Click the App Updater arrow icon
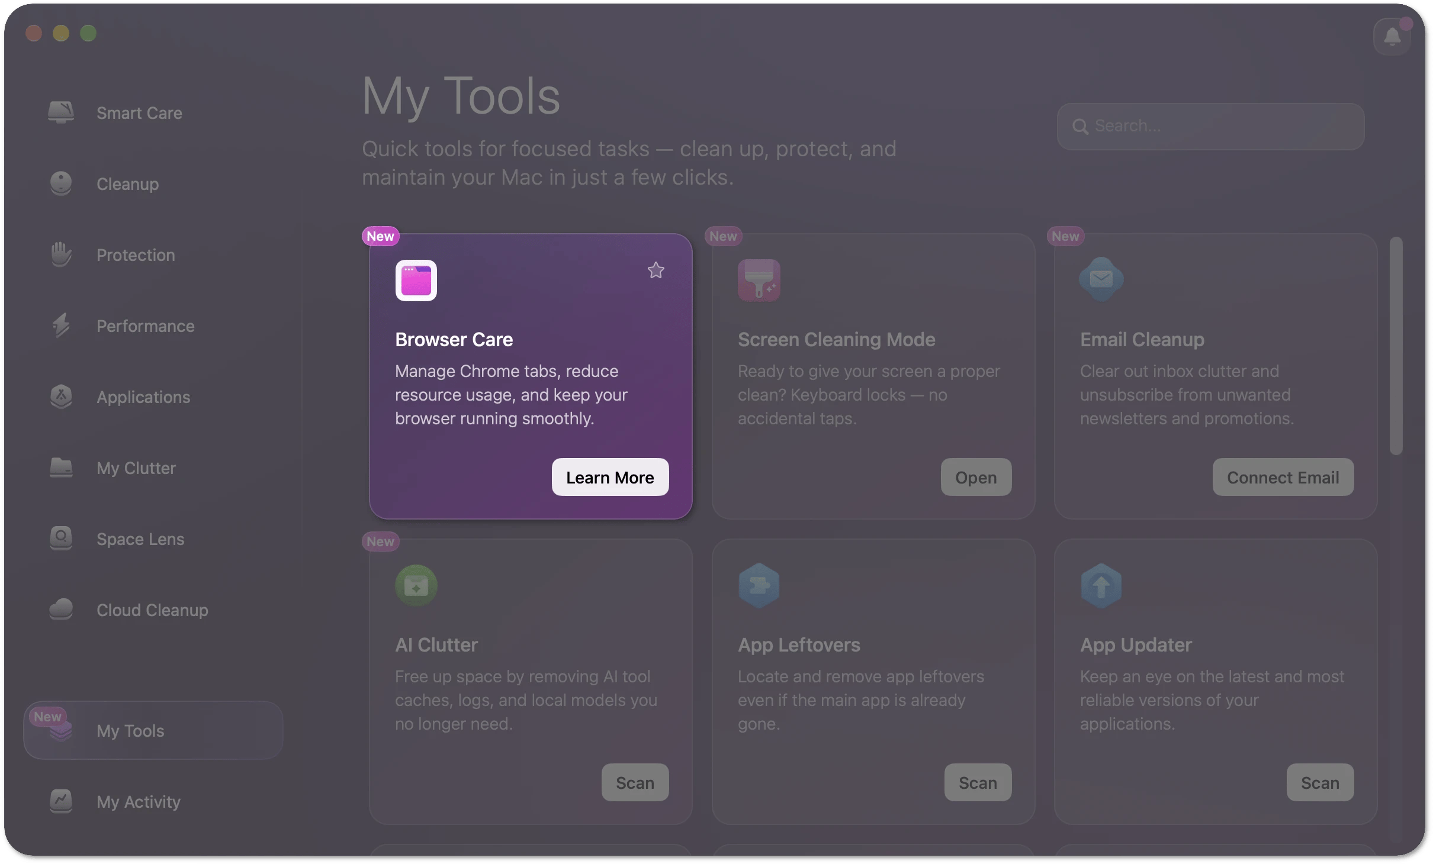Viewport: 1433px width, 864px height. (1101, 586)
